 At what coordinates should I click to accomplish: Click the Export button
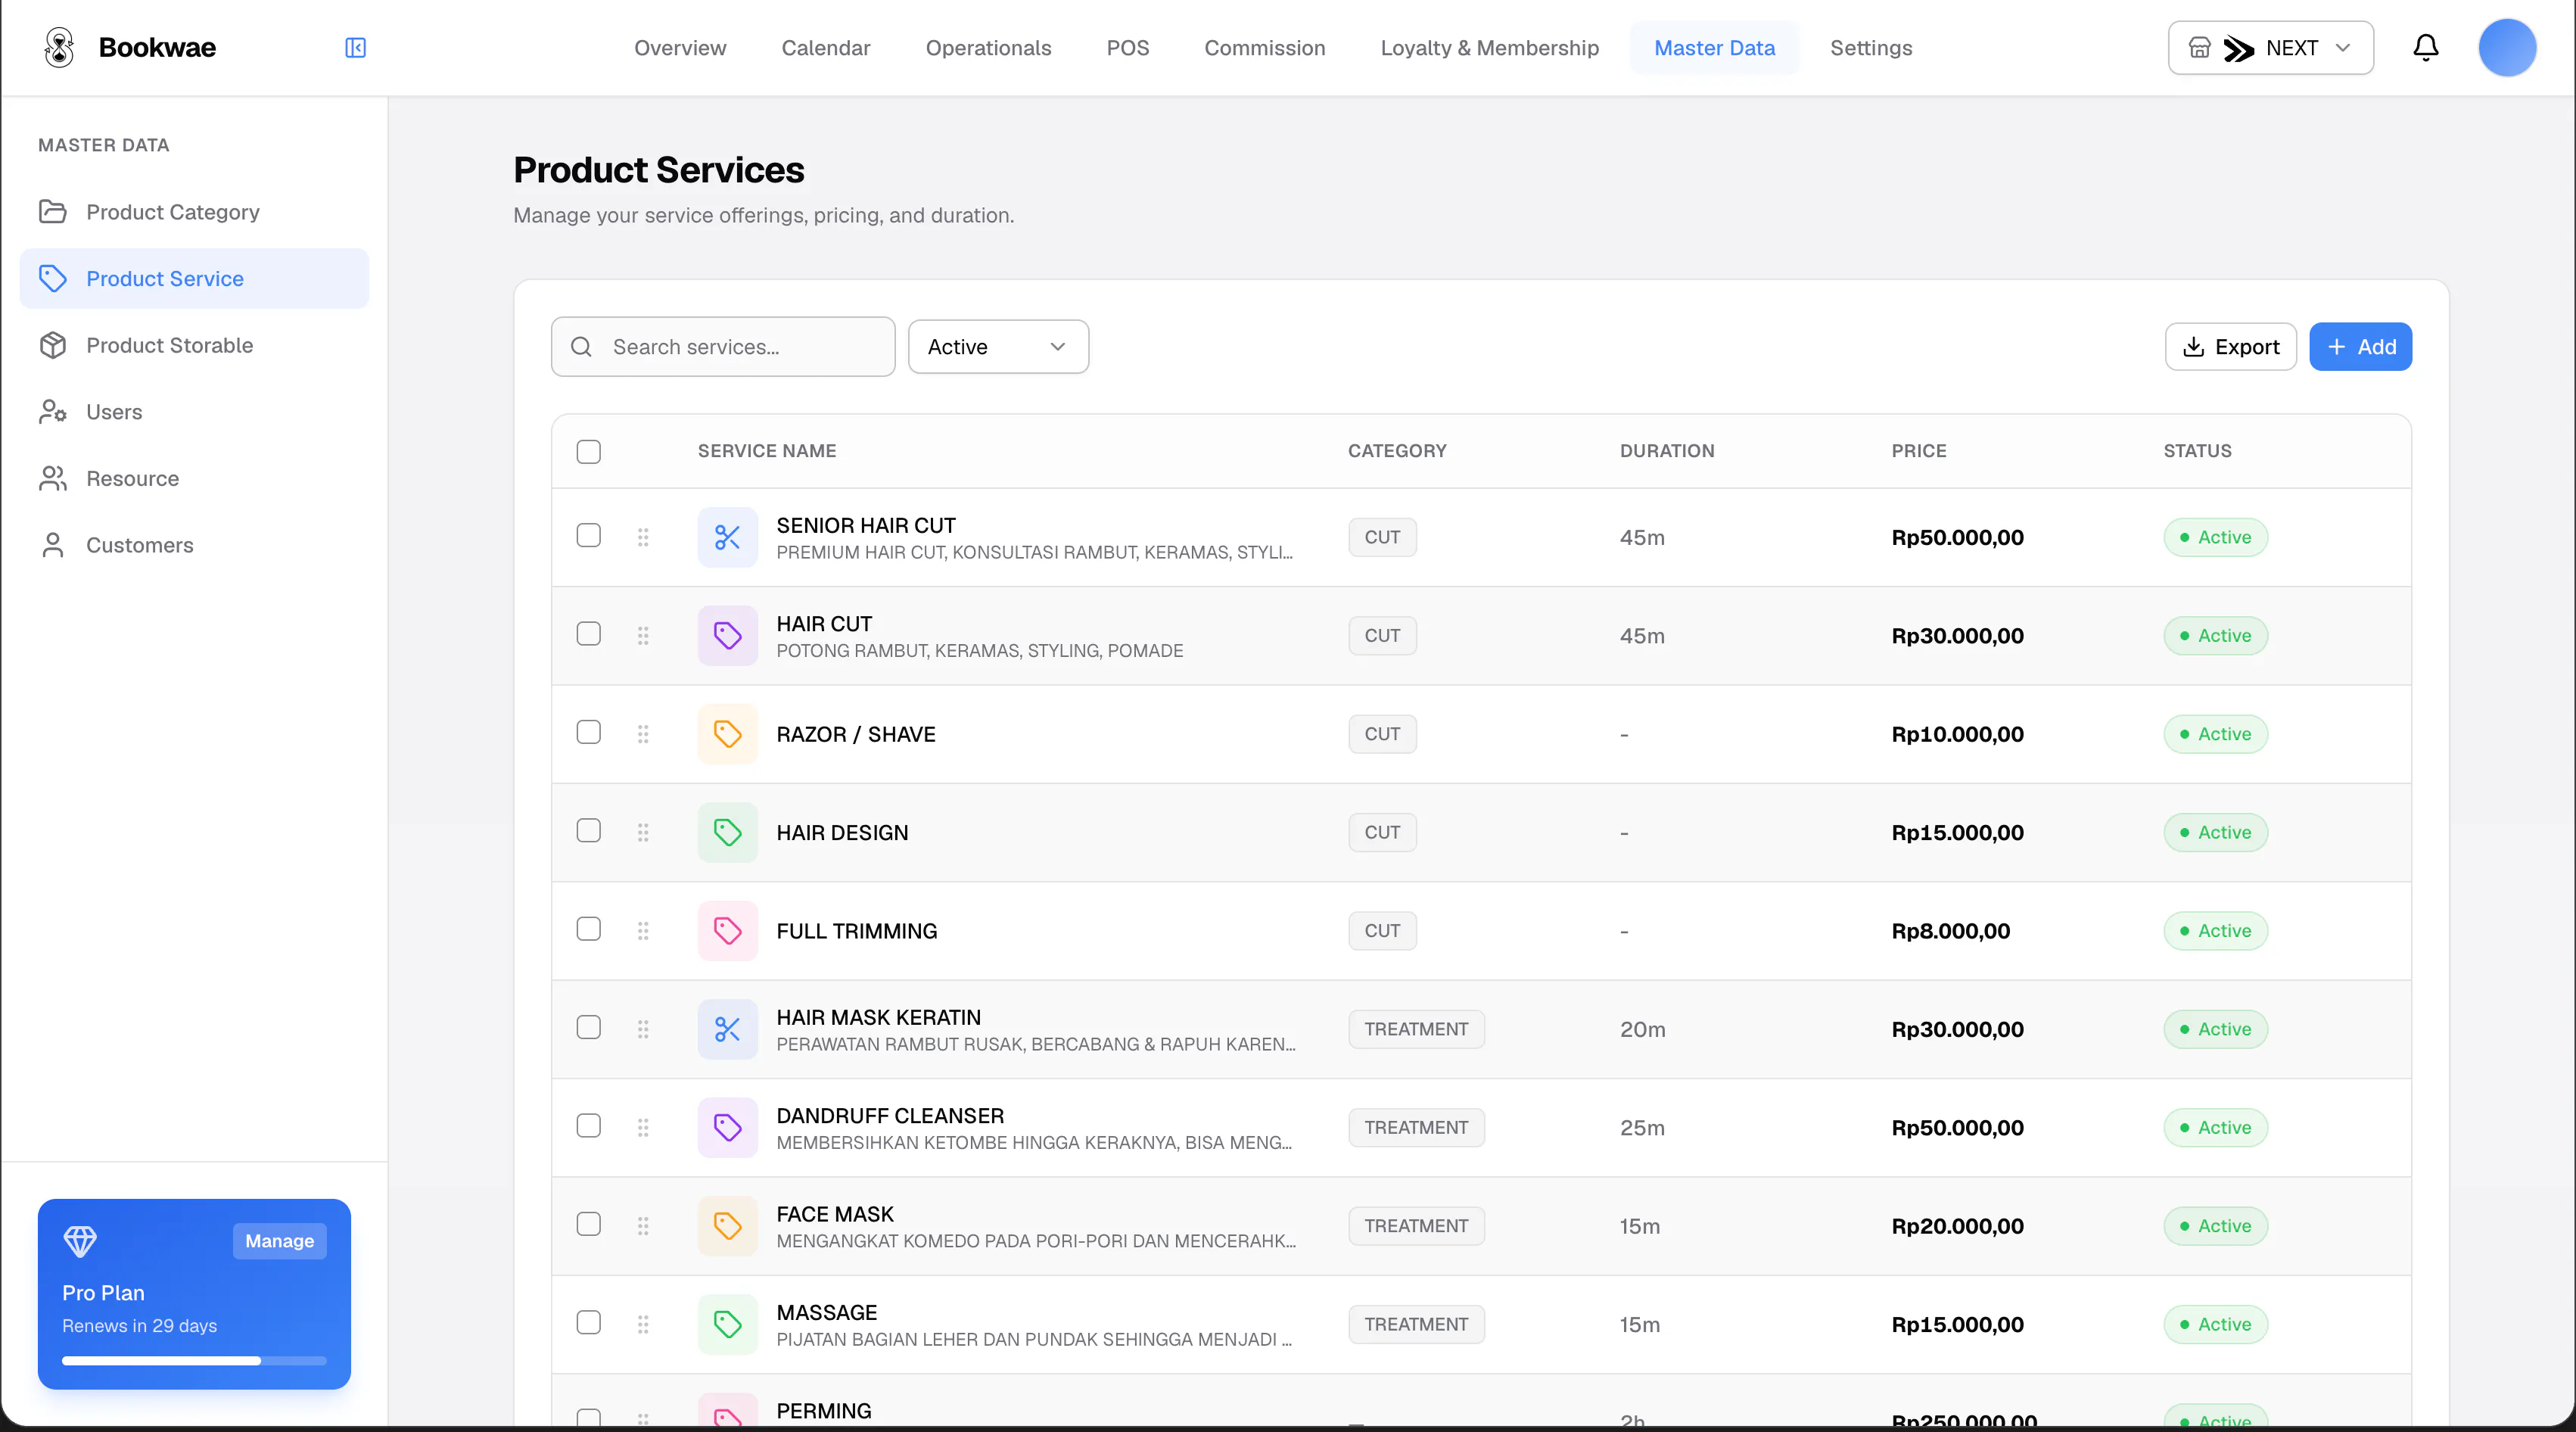point(2230,347)
